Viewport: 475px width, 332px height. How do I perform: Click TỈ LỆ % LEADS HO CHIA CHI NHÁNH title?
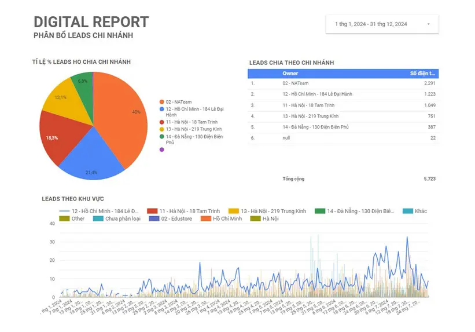tap(82, 62)
